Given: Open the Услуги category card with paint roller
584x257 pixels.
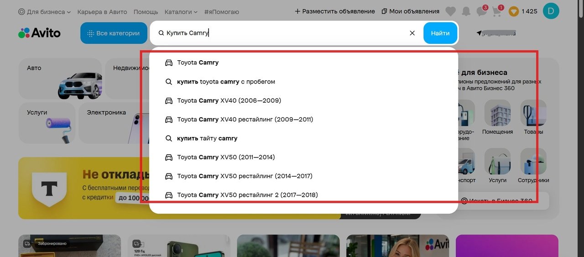Looking at the screenshot, I should 47,123.
